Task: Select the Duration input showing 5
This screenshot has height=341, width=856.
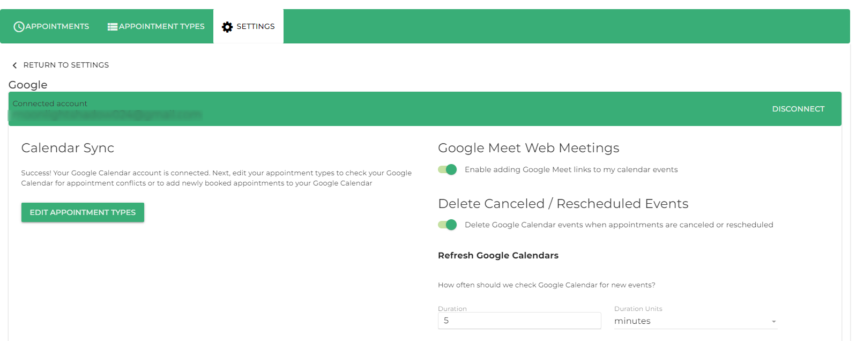Action: pos(519,321)
